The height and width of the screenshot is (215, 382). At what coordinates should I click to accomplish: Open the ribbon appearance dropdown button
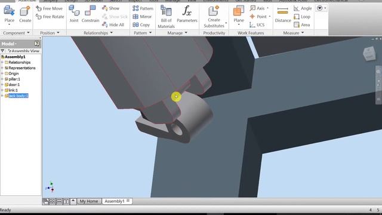(x=321, y=8)
